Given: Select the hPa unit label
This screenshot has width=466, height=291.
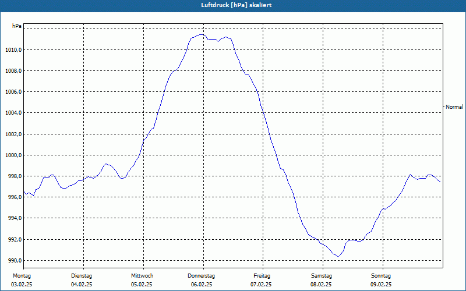Looking at the screenshot, I should click(17, 26).
